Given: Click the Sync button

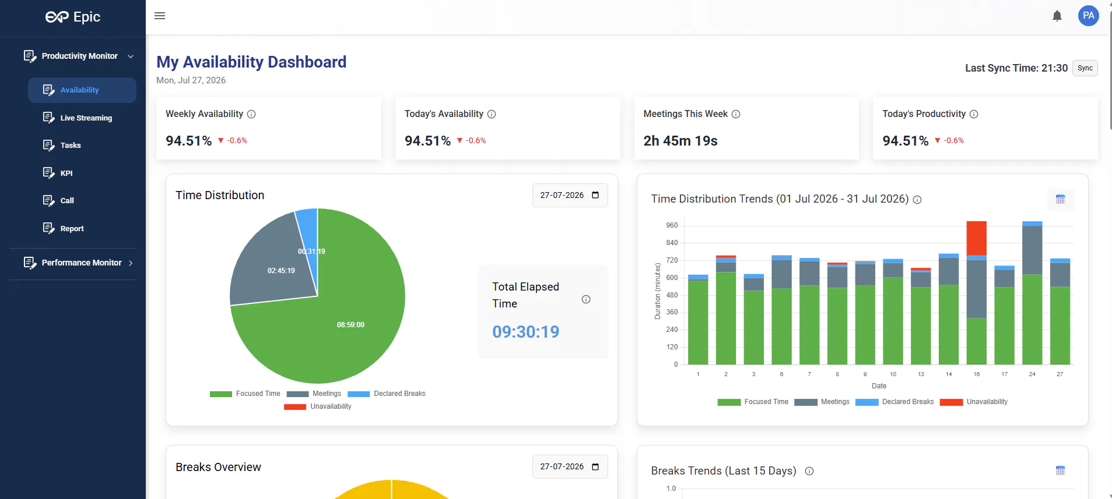Looking at the screenshot, I should point(1085,68).
